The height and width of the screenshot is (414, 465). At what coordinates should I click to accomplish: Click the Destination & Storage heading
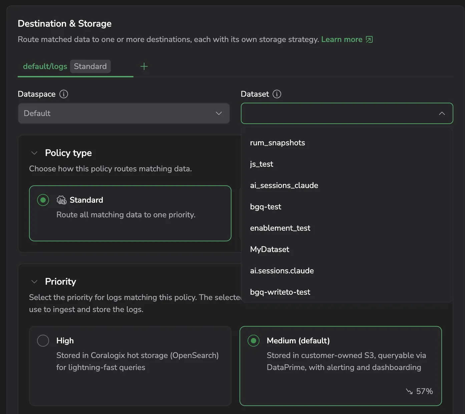point(65,24)
